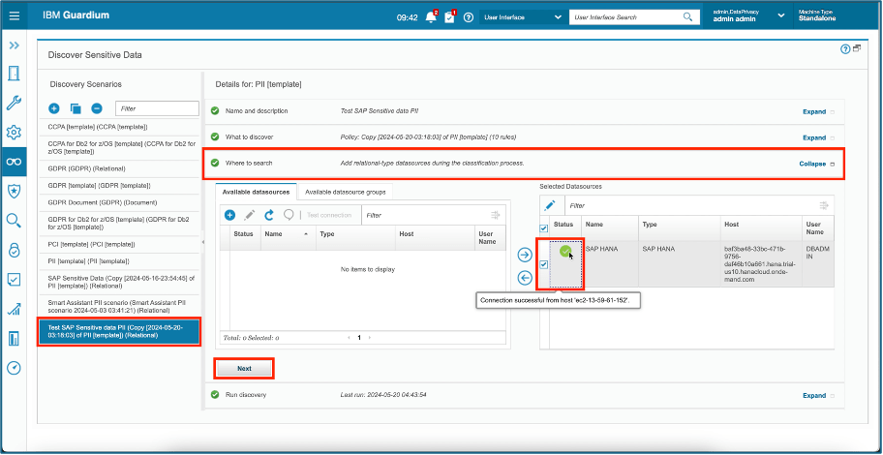This screenshot has width=883, height=455.
Task: Move datasource to selected with right arrow
Action: click(525, 256)
